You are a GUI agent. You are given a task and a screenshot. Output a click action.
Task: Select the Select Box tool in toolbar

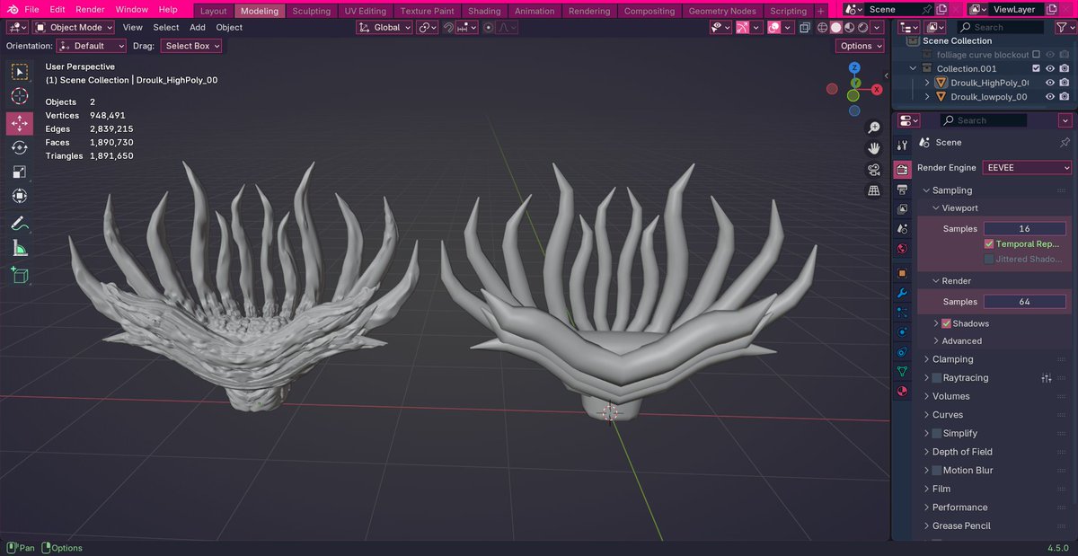(19, 71)
